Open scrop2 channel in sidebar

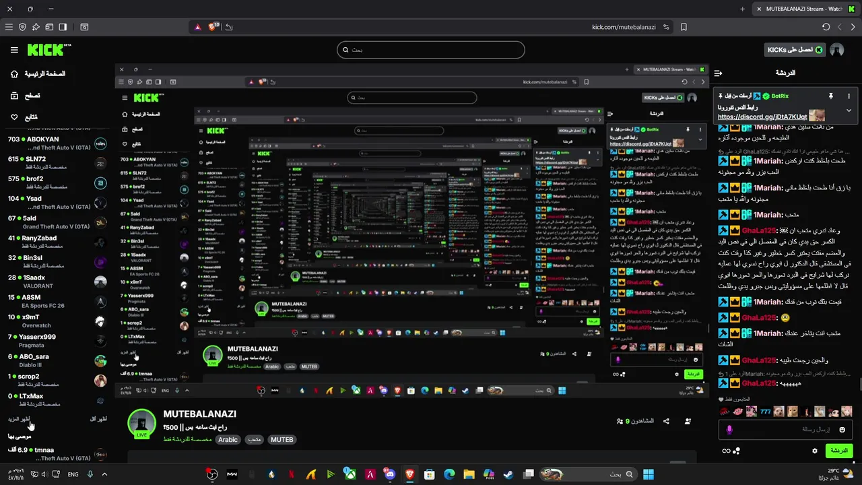57,380
